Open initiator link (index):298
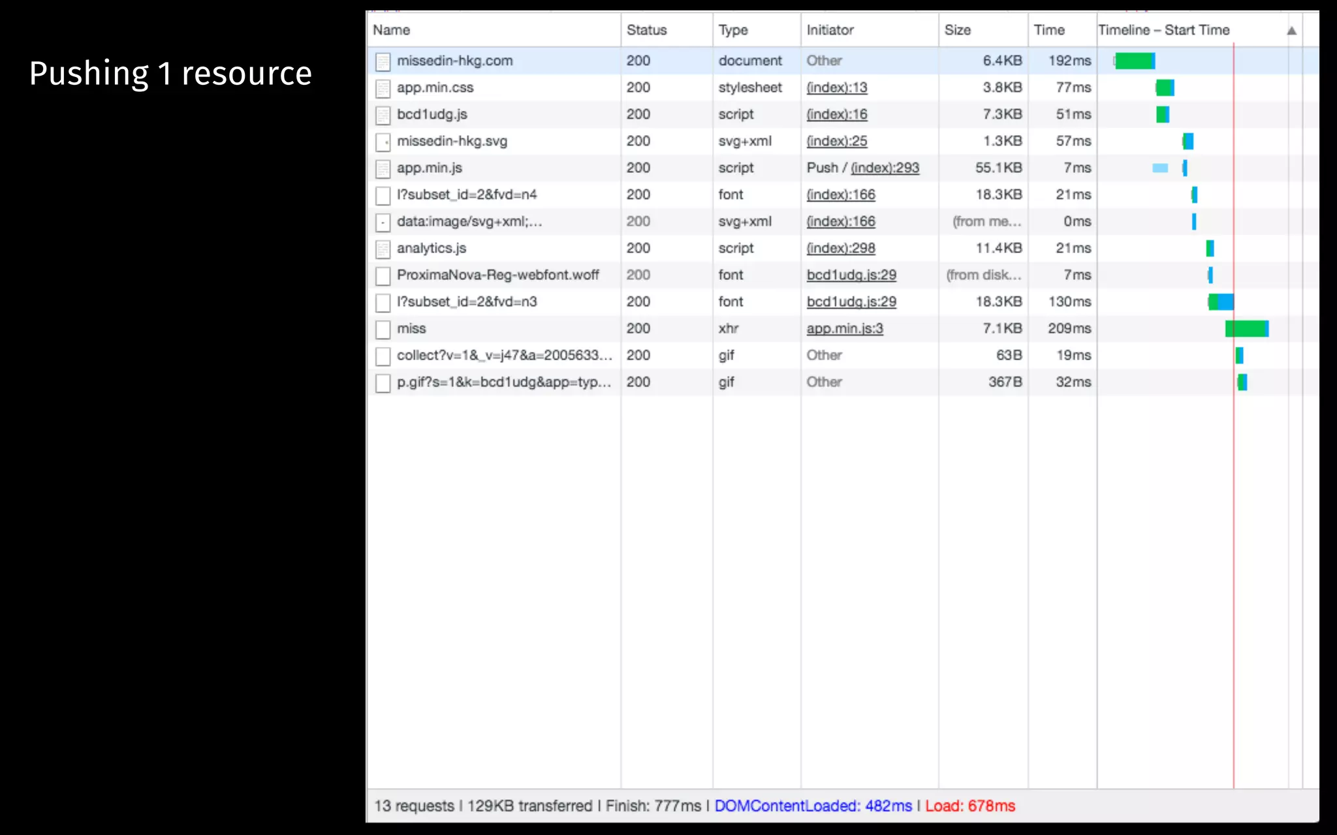The width and height of the screenshot is (1337, 835). 841,248
